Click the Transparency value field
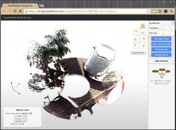This screenshot has width=176, height=130. (x=171, y=28)
